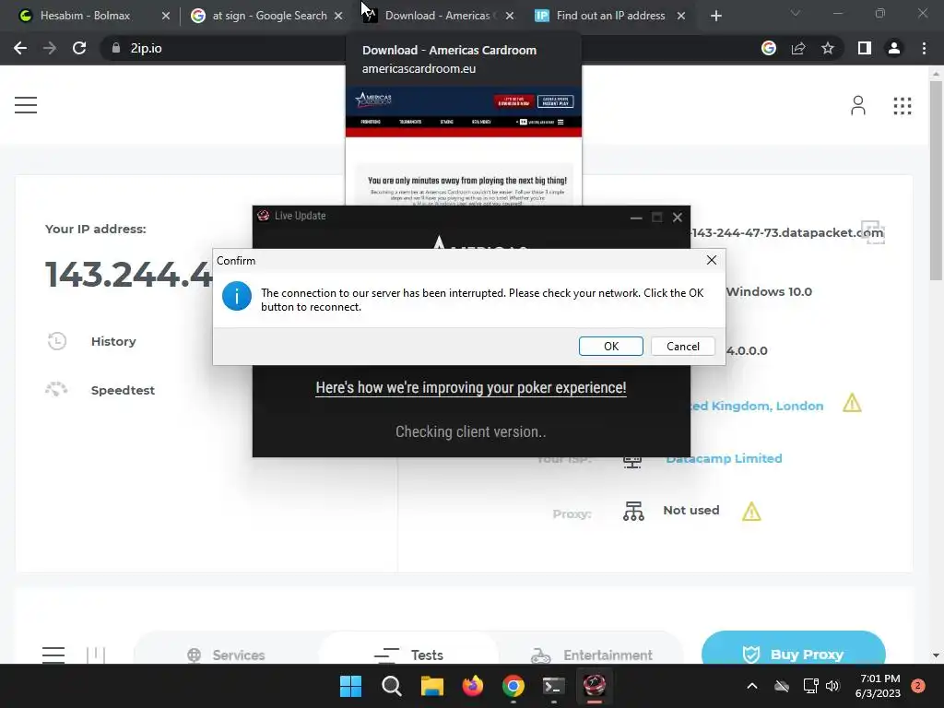Copy the datapacket.com hostname icon

872,232
